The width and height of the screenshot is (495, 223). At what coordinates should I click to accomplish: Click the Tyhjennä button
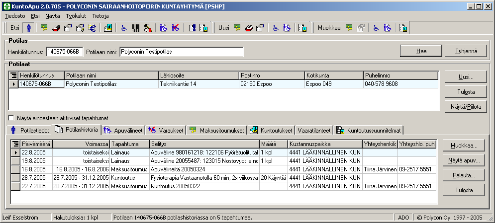[466, 51]
